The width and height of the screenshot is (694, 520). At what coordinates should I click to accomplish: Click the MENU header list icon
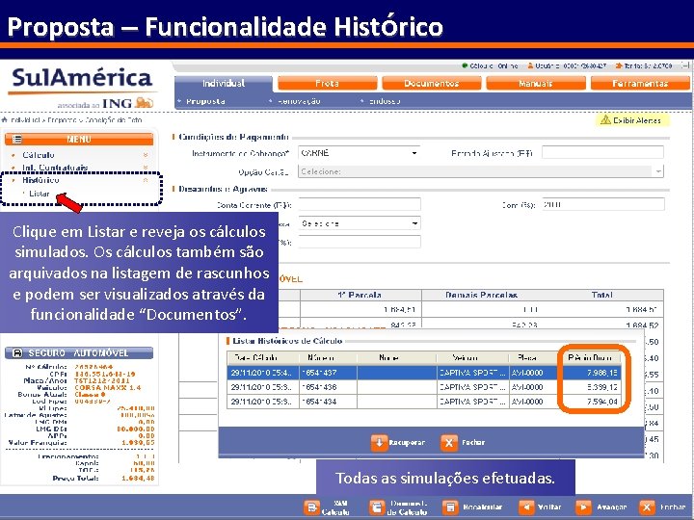click(16, 140)
